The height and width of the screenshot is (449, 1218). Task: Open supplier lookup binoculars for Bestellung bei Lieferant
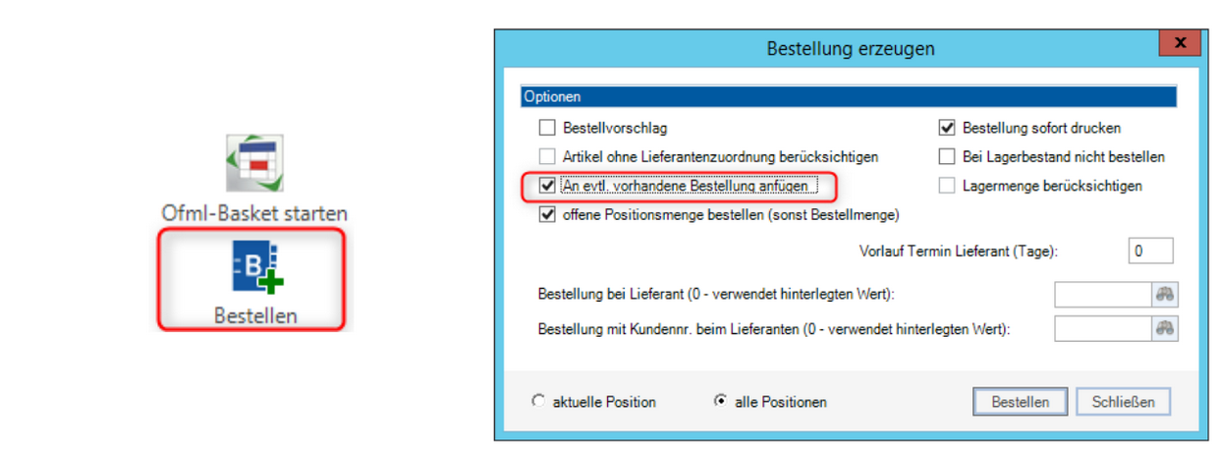[x=1165, y=294]
